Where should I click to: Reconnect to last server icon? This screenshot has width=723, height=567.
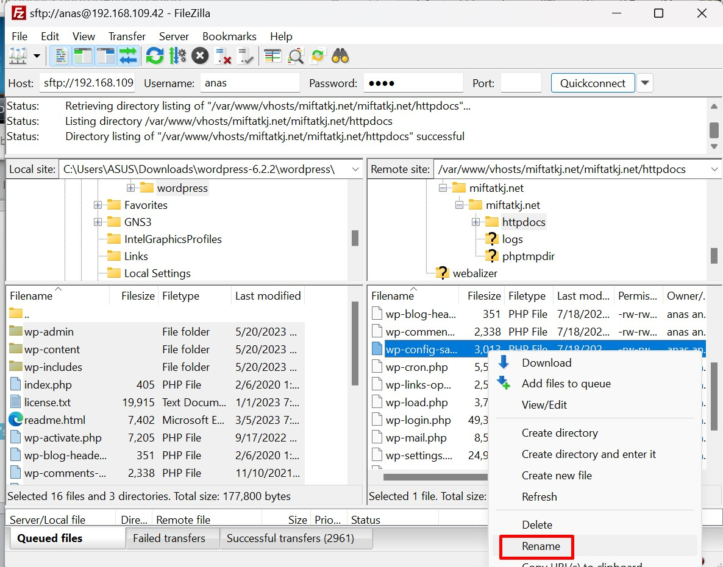pyautogui.click(x=245, y=56)
